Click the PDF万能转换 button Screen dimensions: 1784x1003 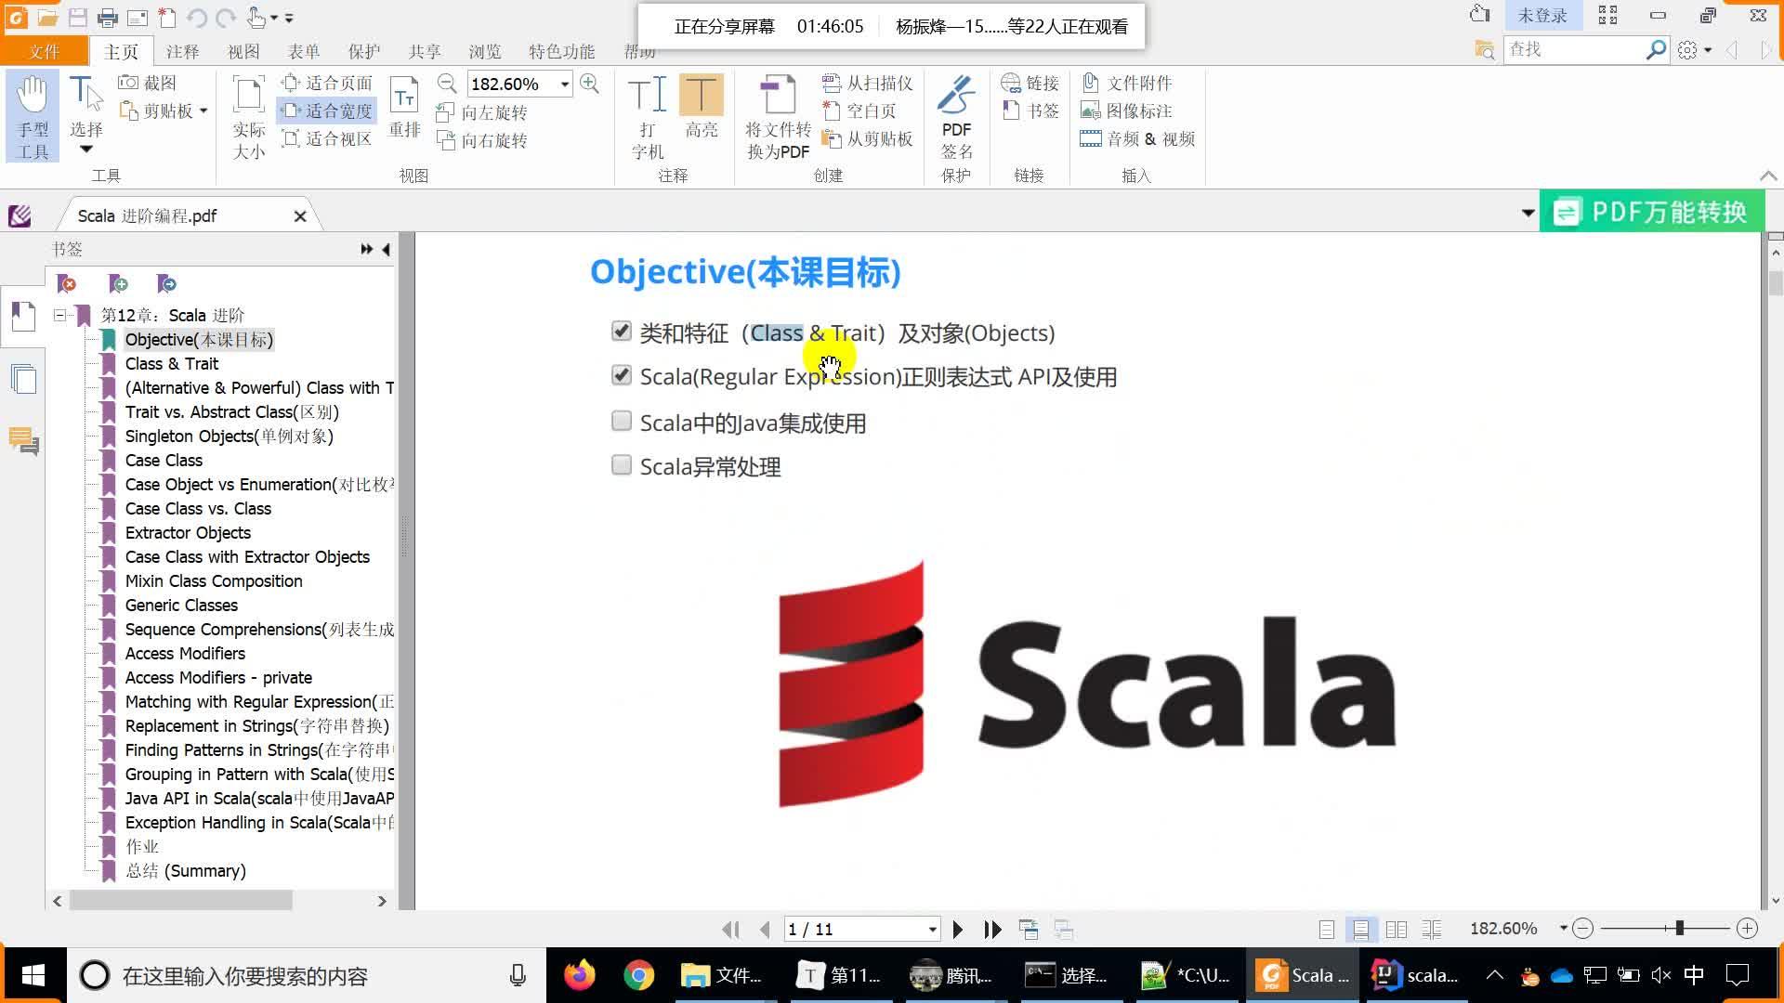pyautogui.click(x=1650, y=212)
